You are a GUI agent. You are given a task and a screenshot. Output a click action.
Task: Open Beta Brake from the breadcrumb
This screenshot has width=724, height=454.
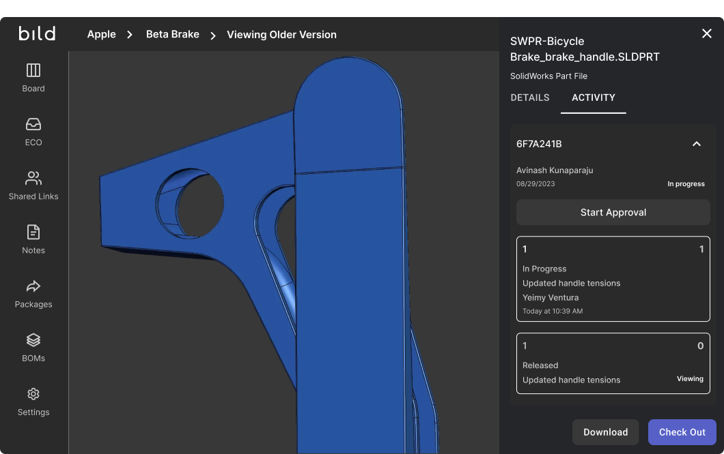click(x=172, y=34)
